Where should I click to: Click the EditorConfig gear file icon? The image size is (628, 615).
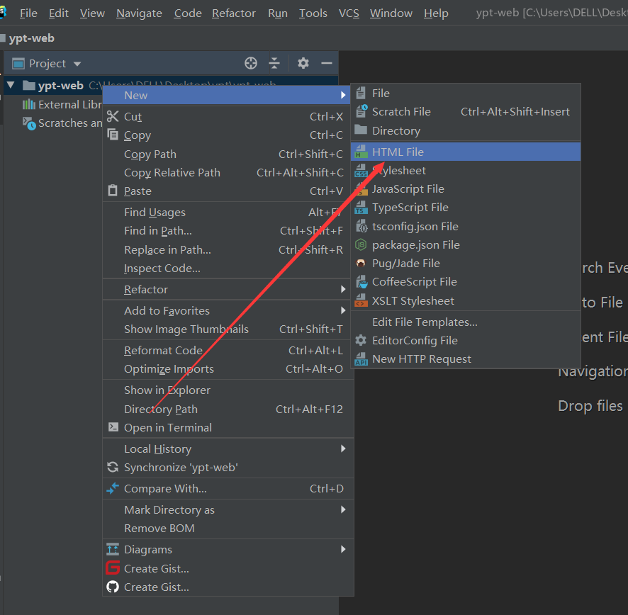tap(361, 341)
